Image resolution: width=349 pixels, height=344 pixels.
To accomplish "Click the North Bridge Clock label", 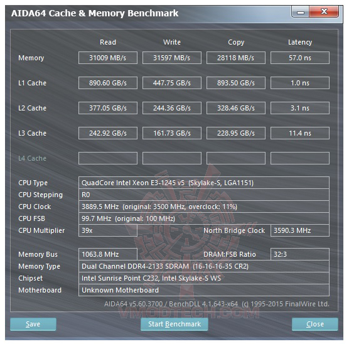I will coord(234,230).
